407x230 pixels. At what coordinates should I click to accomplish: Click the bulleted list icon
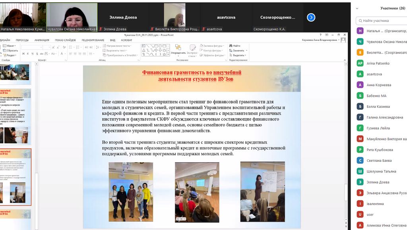pos(71,47)
